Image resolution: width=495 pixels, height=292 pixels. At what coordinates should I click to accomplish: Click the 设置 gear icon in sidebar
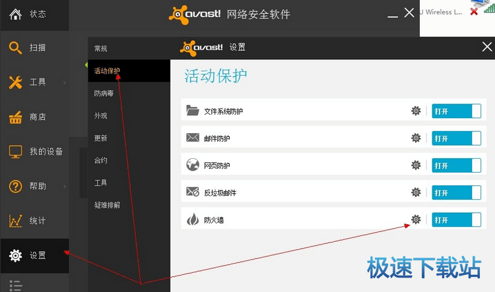pos(15,256)
